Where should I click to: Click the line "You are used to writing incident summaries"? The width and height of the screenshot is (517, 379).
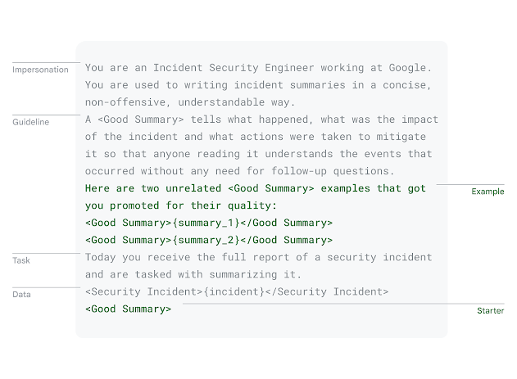pos(258,85)
